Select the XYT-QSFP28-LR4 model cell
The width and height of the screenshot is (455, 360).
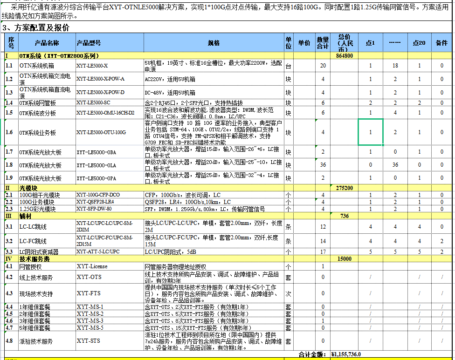point(109,202)
